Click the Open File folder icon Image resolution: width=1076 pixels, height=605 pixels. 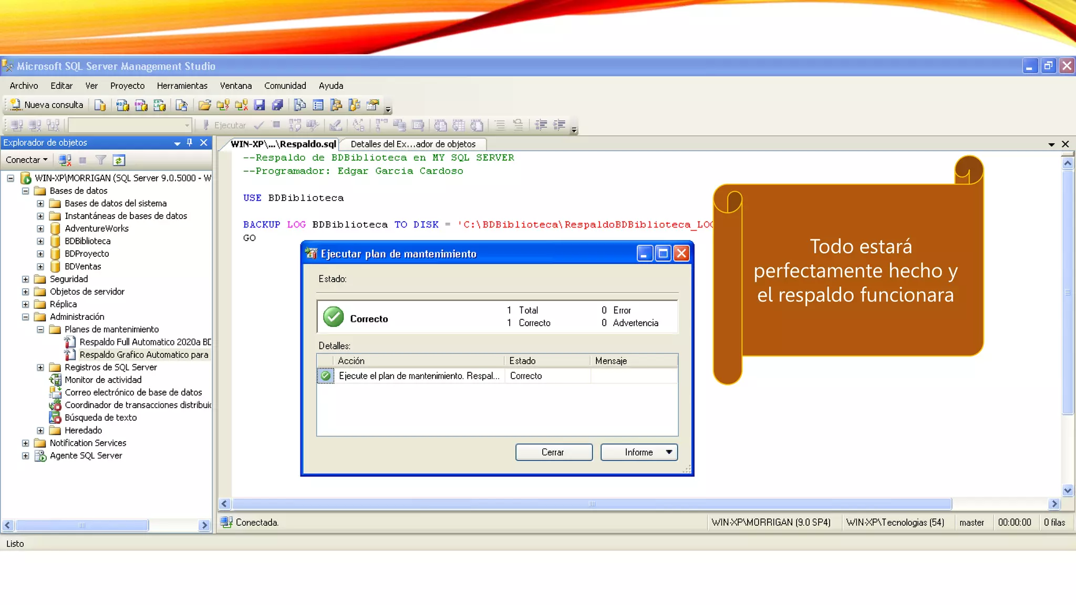point(204,105)
